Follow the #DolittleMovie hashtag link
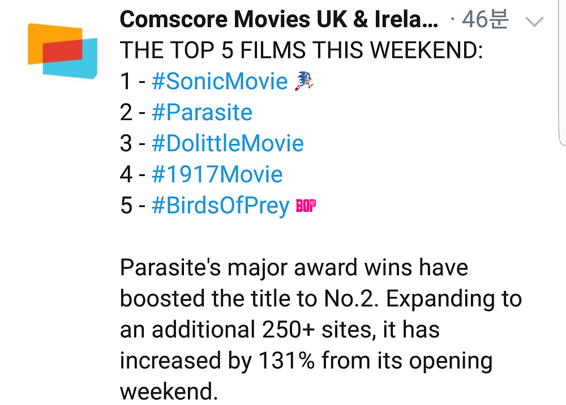The width and height of the screenshot is (566, 405). tap(228, 143)
